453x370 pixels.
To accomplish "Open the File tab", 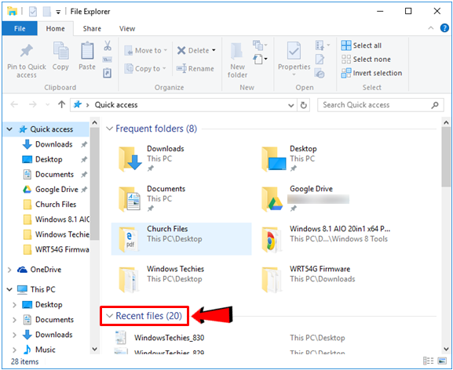I will point(20,28).
